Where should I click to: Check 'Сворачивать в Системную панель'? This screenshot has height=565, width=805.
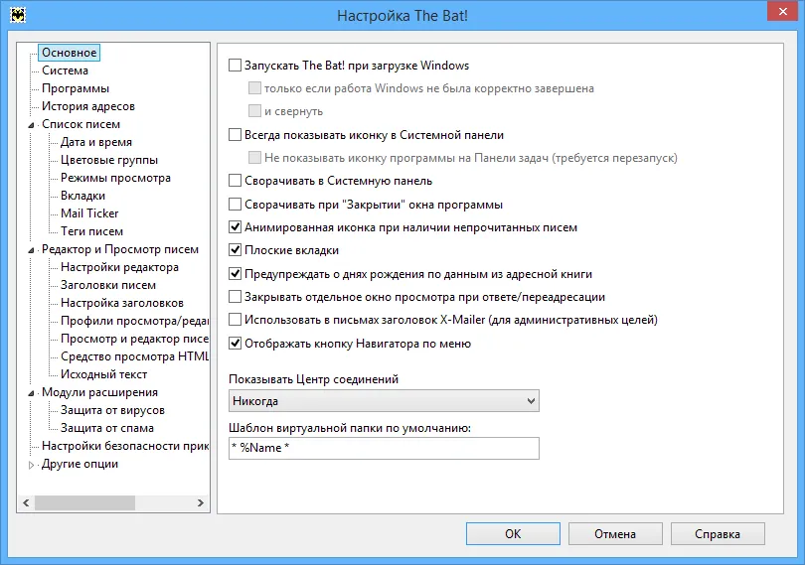(235, 181)
